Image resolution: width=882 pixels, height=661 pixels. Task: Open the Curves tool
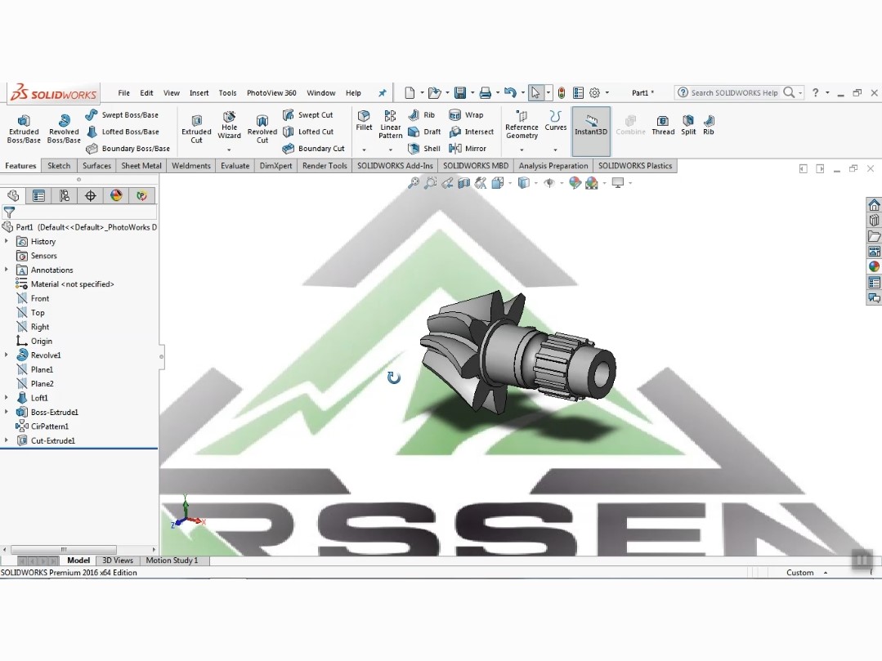(x=555, y=120)
